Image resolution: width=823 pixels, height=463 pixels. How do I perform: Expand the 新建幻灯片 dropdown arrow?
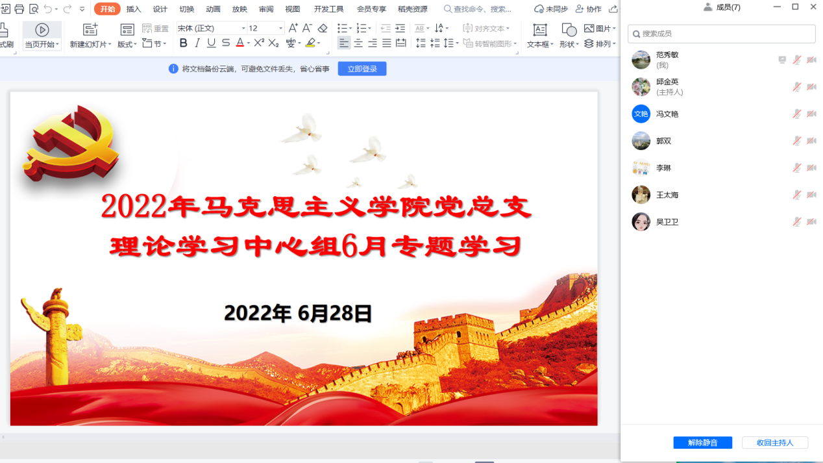tap(110, 45)
